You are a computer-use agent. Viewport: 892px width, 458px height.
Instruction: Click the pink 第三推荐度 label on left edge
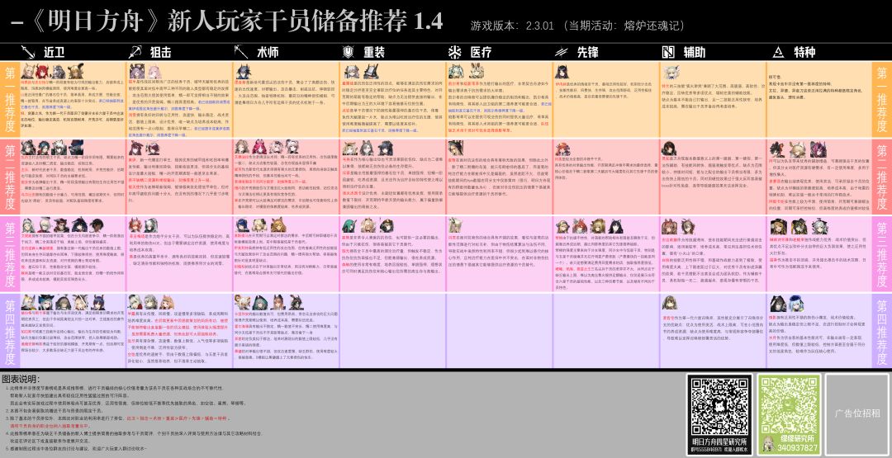10,253
